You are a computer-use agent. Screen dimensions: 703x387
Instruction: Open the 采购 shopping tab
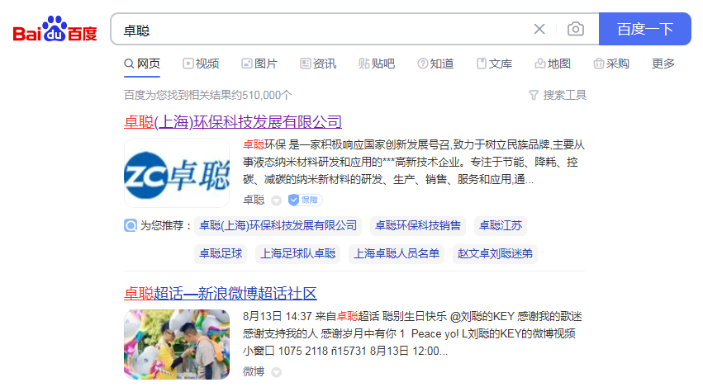pyautogui.click(x=611, y=64)
